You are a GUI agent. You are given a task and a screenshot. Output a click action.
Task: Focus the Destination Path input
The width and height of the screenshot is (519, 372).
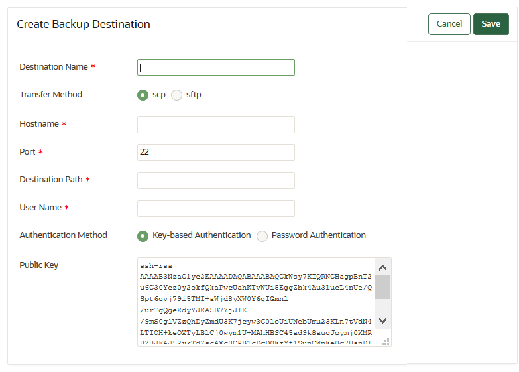[215, 180]
